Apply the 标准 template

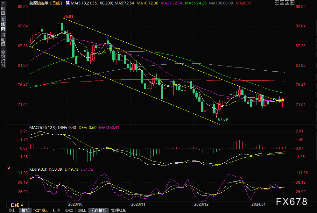(56, 210)
